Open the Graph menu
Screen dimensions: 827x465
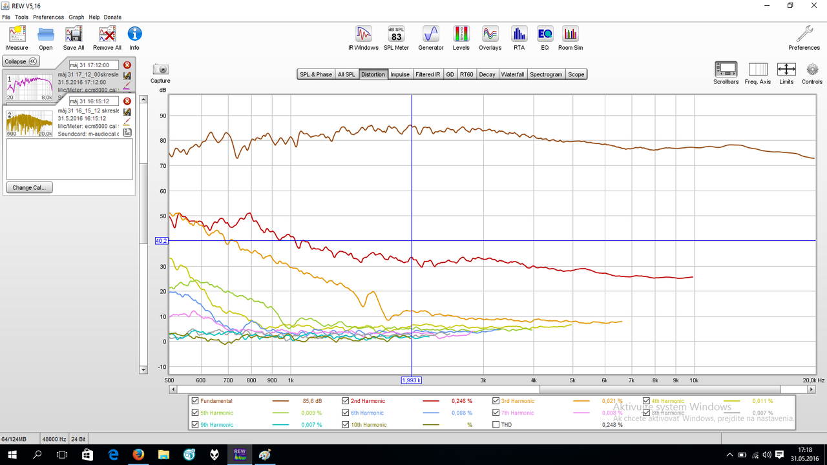click(x=76, y=17)
